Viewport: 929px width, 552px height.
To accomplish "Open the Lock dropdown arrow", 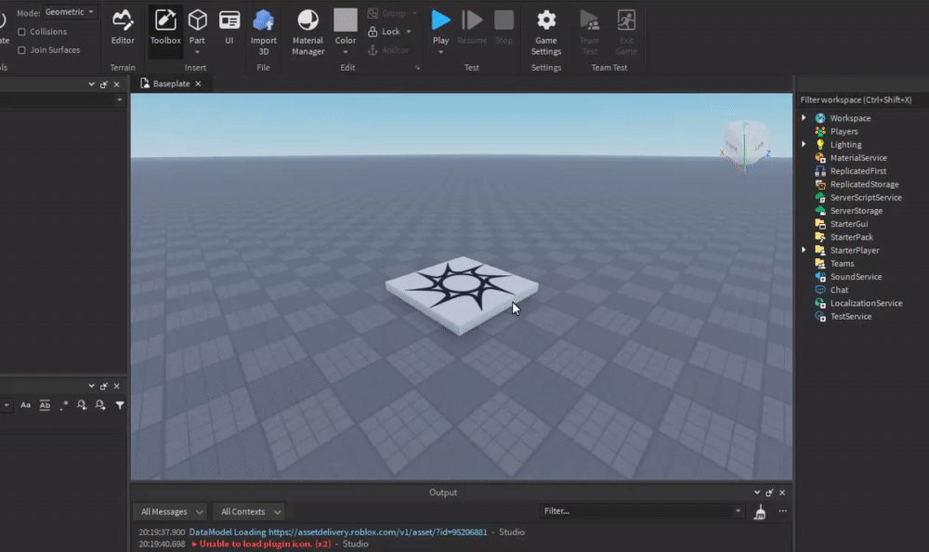I will pos(409,32).
